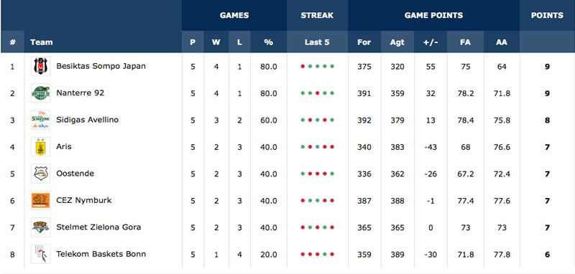The image size is (575, 274).
Task: Open the Telekom Baskets Bonn team name
Action: tap(101, 254)
